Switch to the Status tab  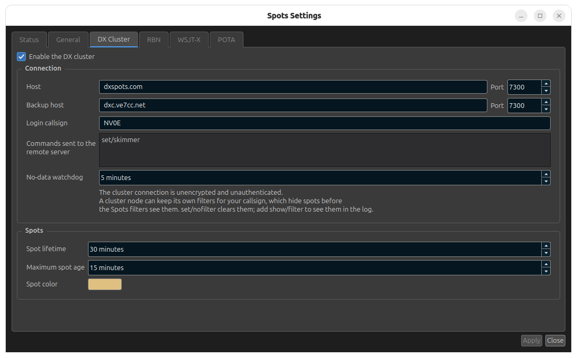(29, 39)
